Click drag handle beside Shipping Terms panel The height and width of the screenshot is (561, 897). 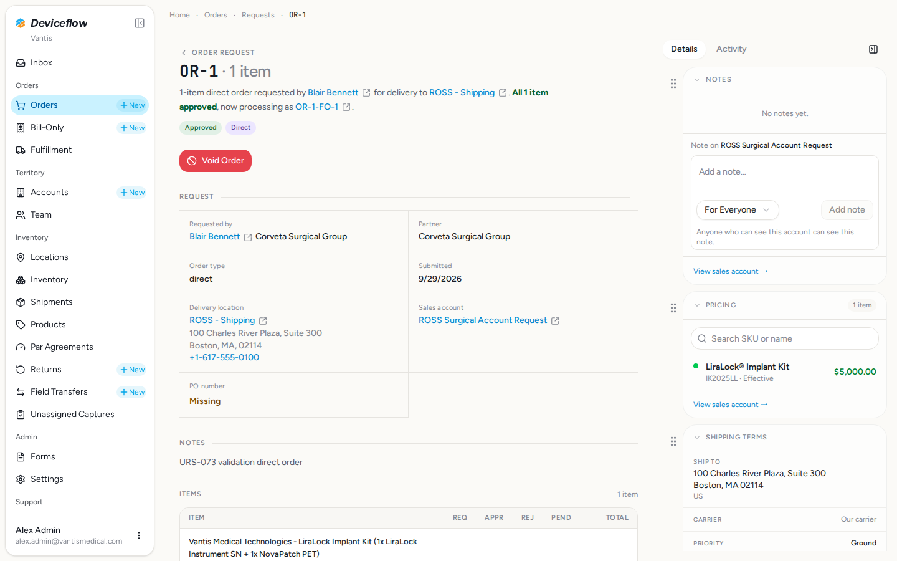pyautogui.click(x=673, y=441)
